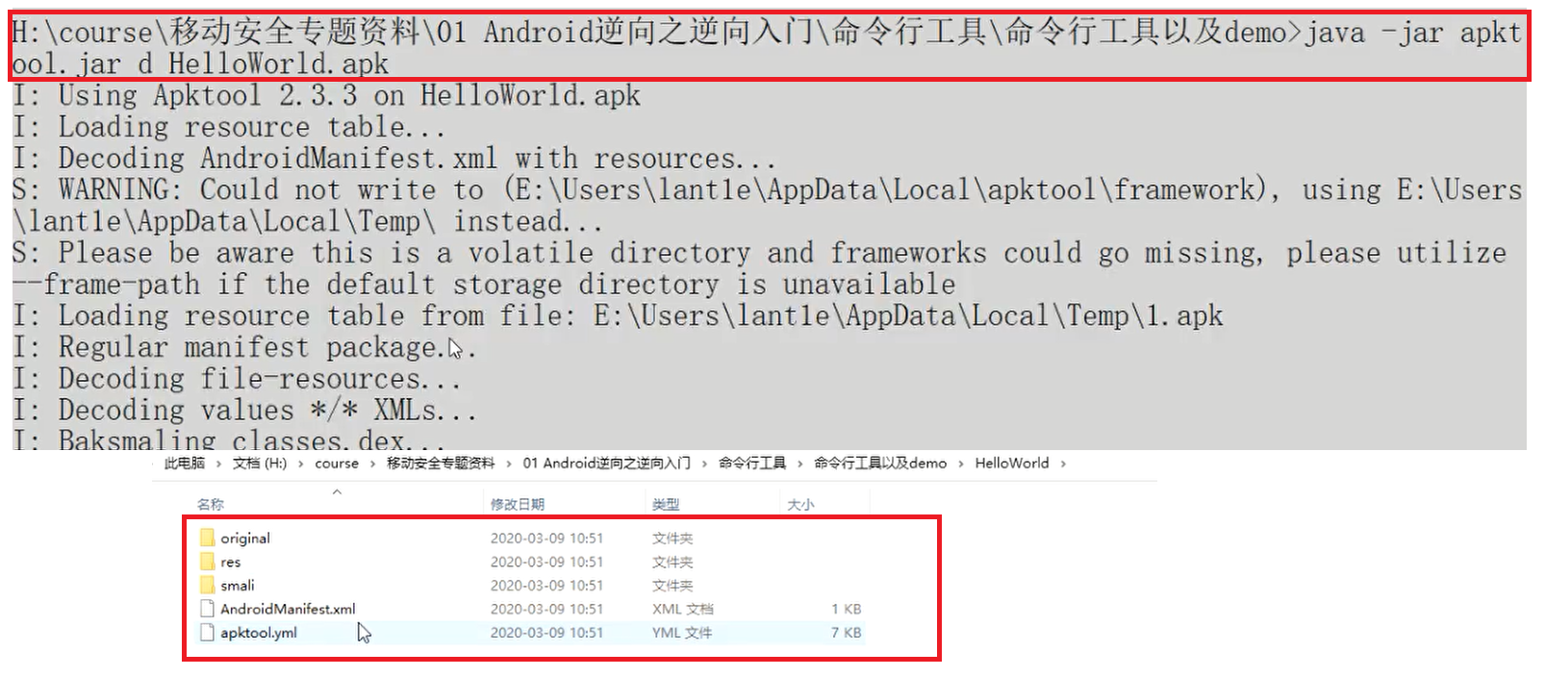Select the 'res' folder name

point(231,562)
